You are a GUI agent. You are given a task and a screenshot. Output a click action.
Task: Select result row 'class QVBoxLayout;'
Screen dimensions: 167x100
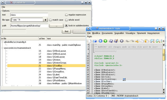pyautogui.click(x=57, y=51)
